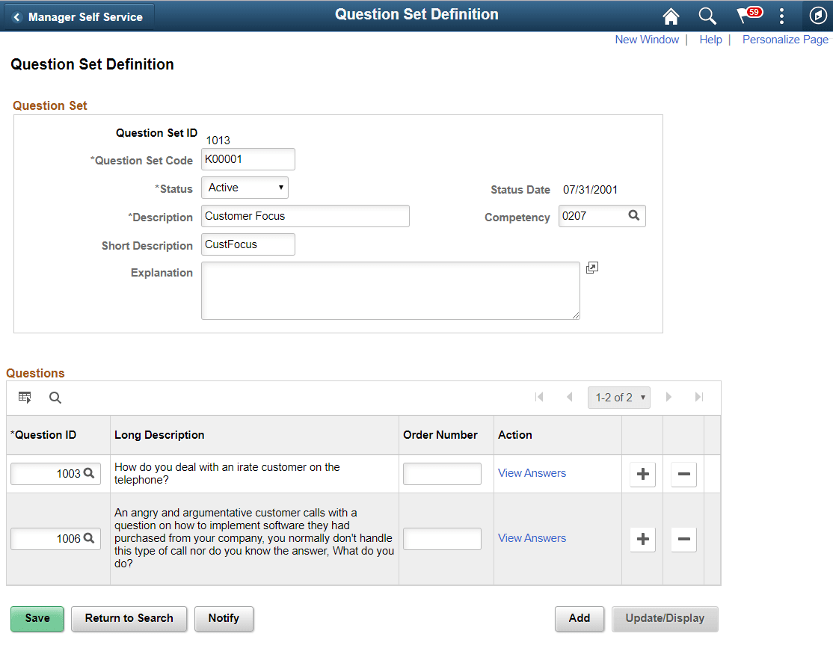
Task: Click the green Save button
Action: [37, 619]
